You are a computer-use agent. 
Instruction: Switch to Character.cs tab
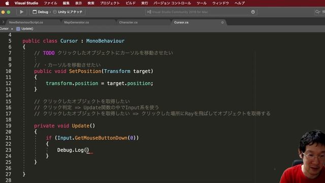pos(128,22)
